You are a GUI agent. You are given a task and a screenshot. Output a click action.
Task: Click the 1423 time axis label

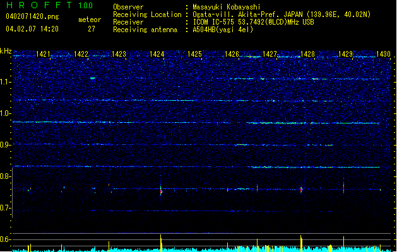point(119,54)
